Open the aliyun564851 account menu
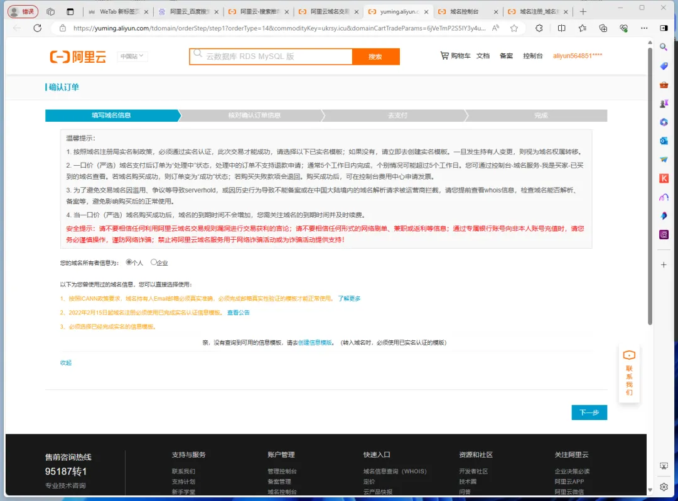 point(578,56)
